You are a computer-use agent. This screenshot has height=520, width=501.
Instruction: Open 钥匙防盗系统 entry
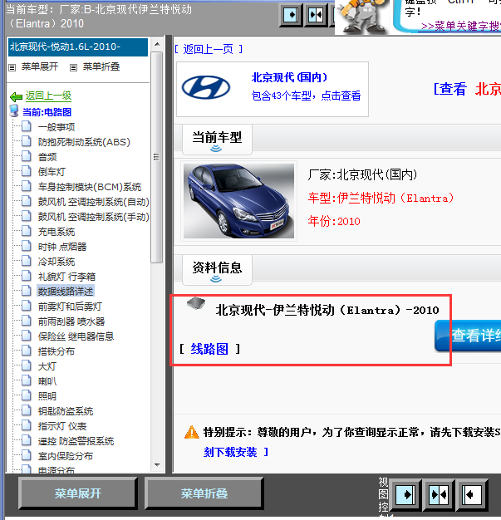tap(66, 411)
